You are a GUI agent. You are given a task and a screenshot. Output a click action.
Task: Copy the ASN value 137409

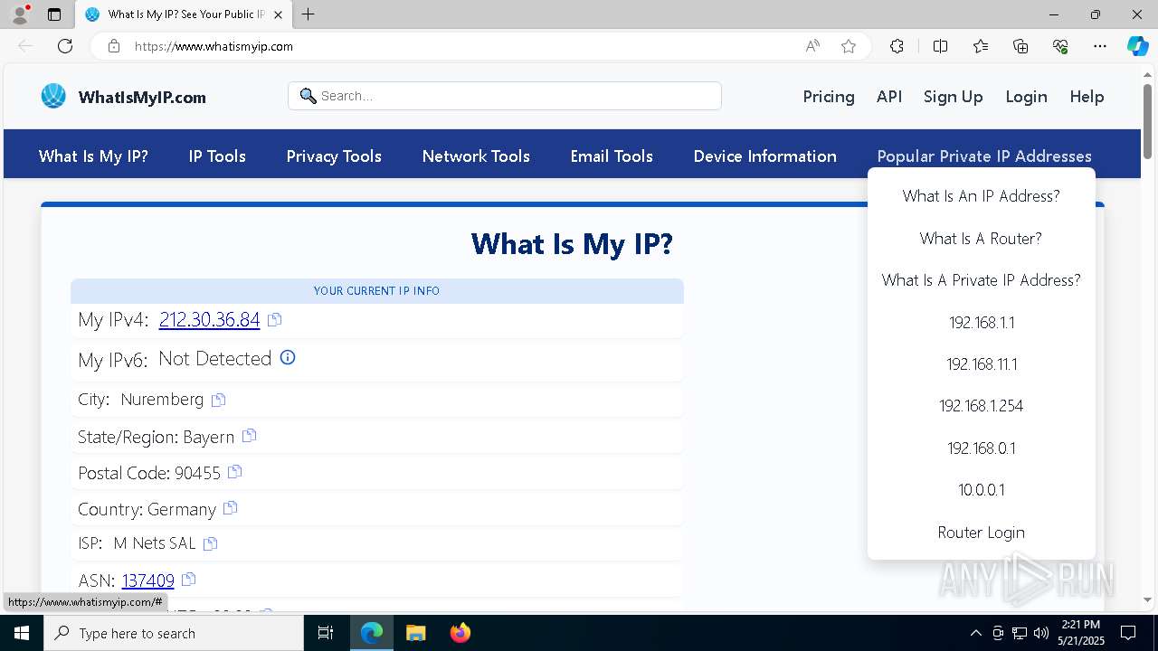[x=188, y=579]
